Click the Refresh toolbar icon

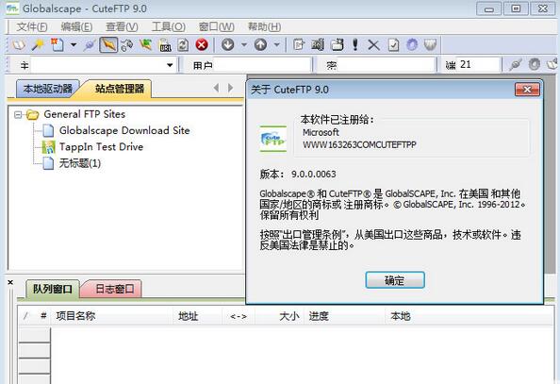tap(183, 45)
